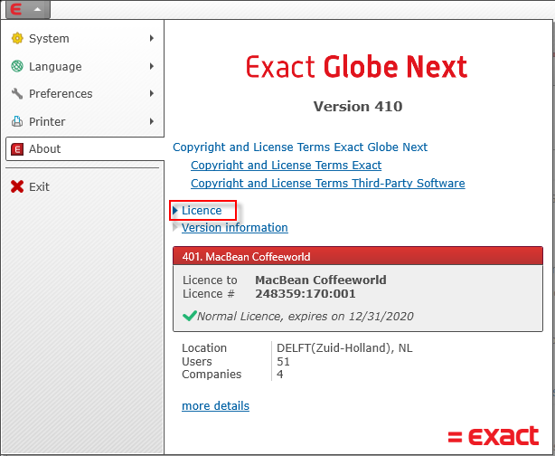Open the Printer menu item

tap(85, 121)
